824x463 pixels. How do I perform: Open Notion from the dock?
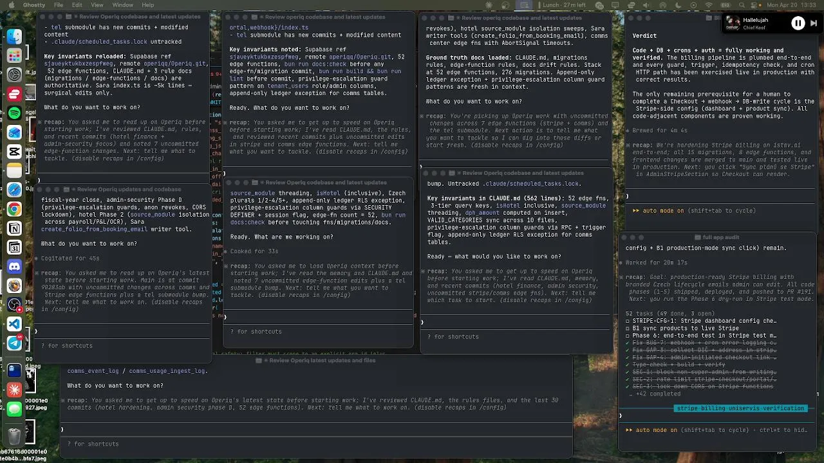coord(14,229)
